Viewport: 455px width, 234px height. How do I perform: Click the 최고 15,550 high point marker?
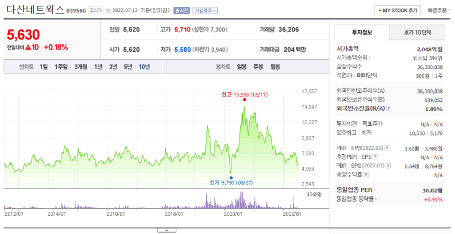pyautogui.click(x=245, y=100)
